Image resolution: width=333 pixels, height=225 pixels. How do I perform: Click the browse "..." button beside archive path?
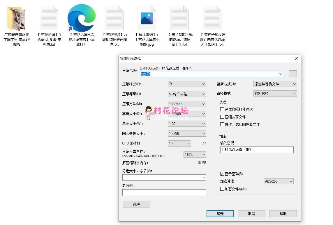(x=293, y=74)
